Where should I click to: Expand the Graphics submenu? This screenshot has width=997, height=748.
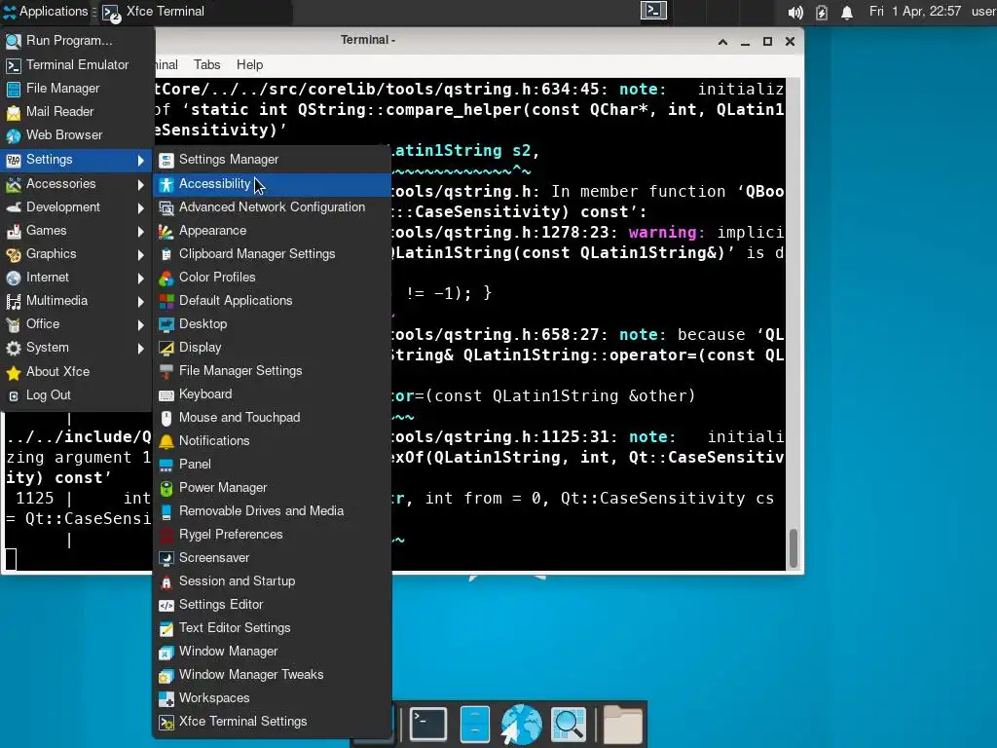[x=76, y=254]
